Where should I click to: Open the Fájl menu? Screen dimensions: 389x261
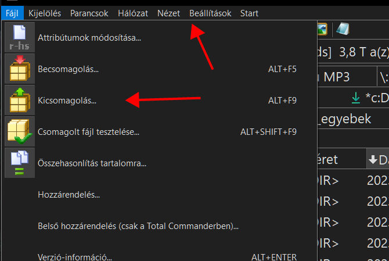(x=12, y=13)
